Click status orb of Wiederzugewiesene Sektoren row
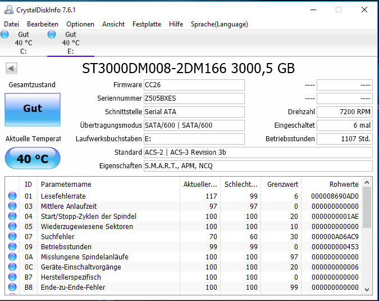Screen dimensions: 379x301 [x=12, y=226]
